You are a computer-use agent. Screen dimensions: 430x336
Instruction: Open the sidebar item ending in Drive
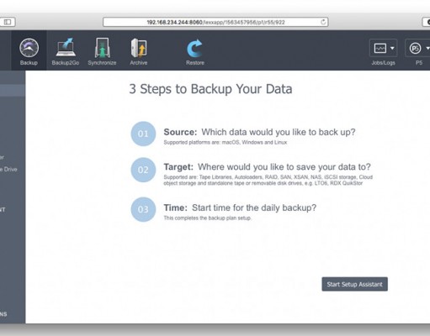(8, 170)
